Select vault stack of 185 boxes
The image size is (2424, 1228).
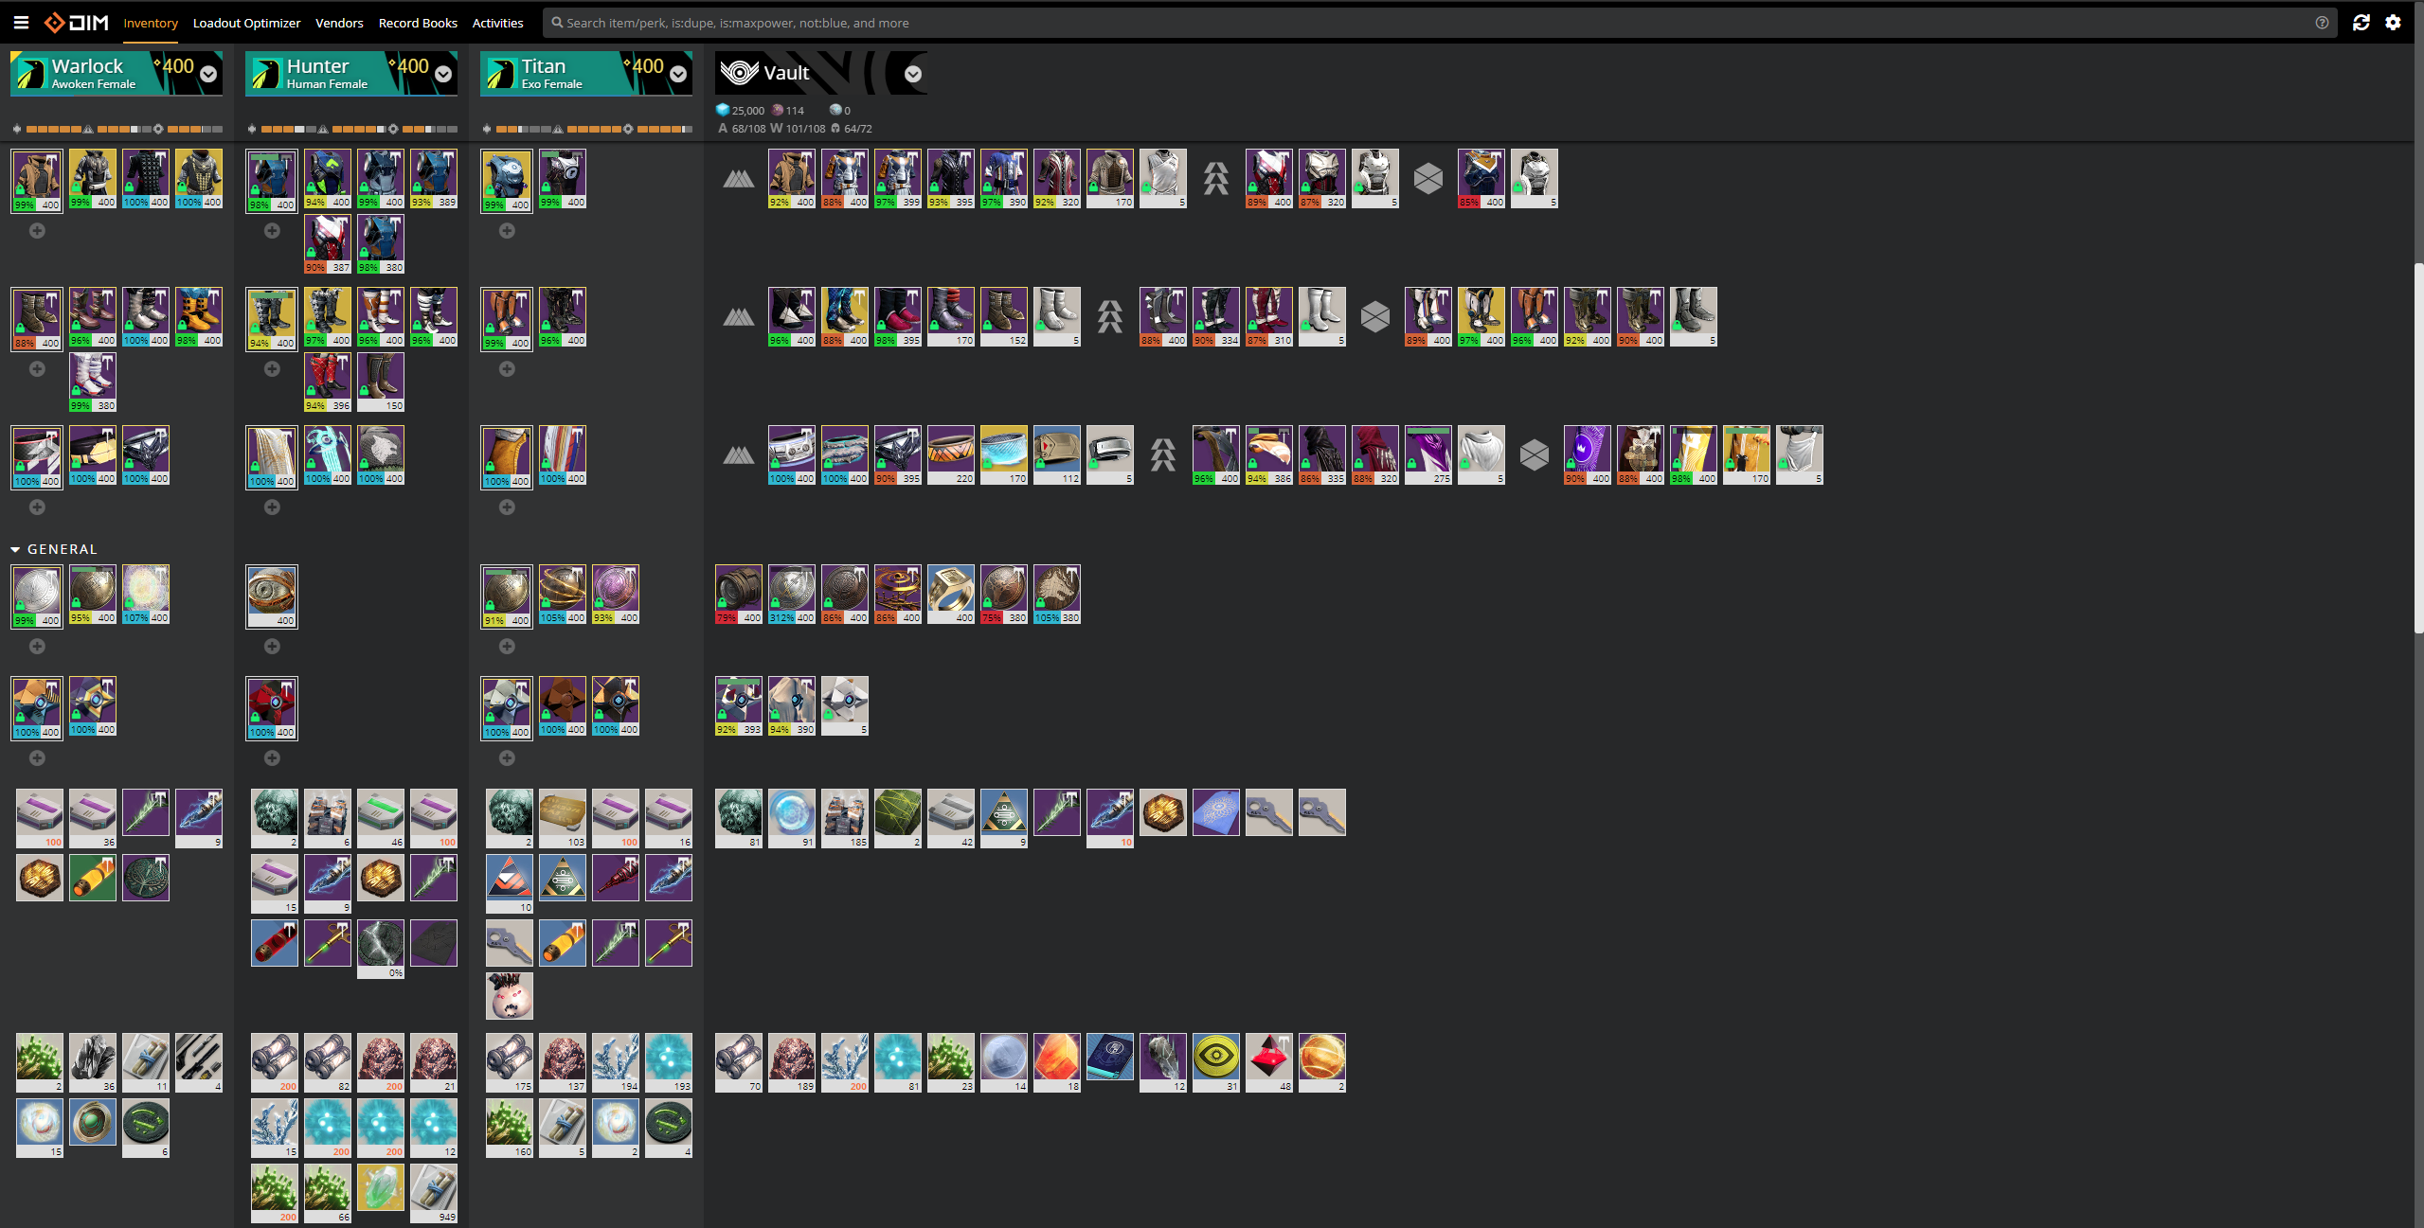coord(845,818)
